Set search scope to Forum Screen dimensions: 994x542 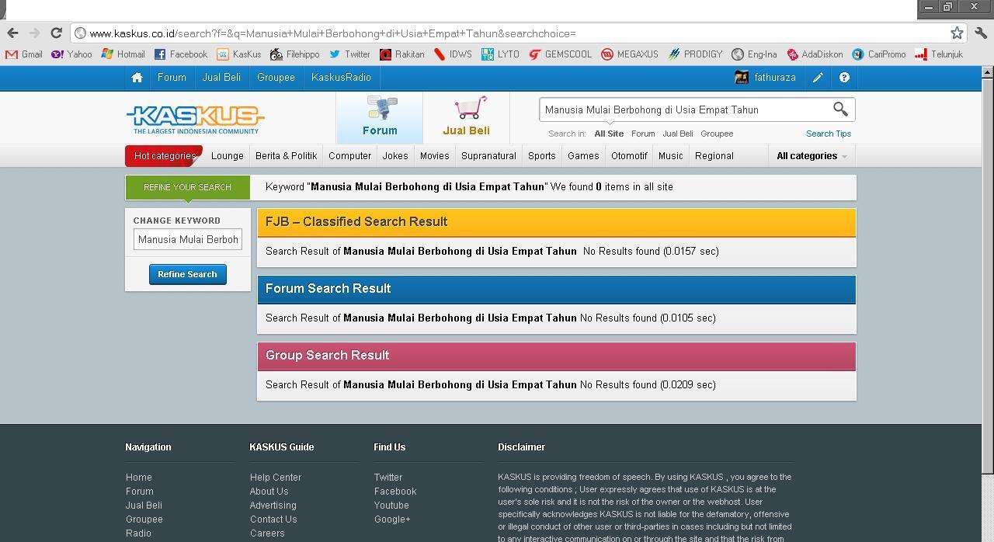pos(643,134)
